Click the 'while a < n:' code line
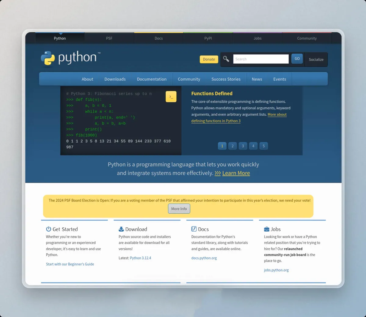This screenshot has height=317, width=366. 90,112
